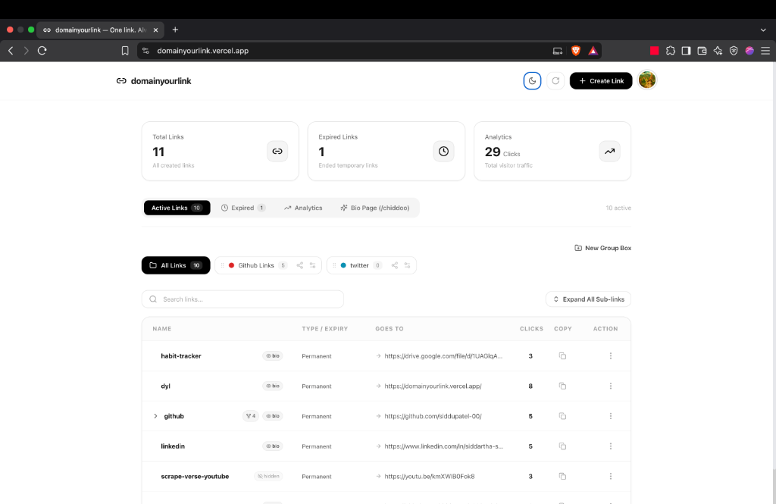The width and height of the screenshot is (776, 504).
Task: Open the youtu.be destination link
Action: [x=429, y=476]
